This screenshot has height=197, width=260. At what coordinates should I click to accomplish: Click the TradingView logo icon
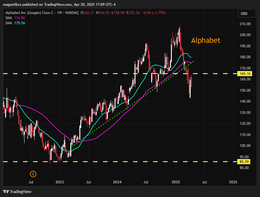6,192
